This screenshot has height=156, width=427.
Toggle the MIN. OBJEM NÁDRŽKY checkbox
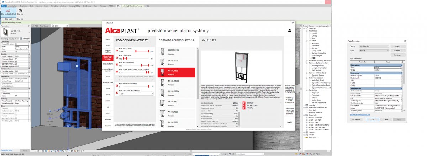(117, 86)
